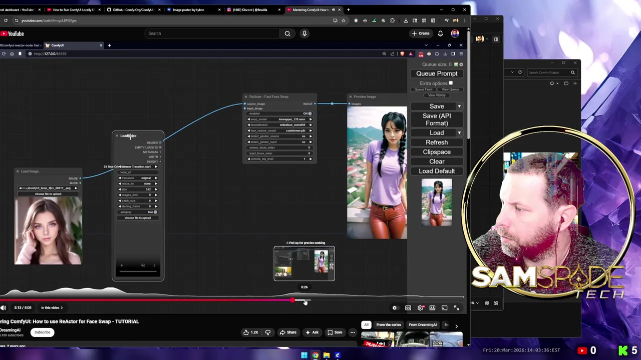Change facedetection with its right arrow

pos(310,125)
